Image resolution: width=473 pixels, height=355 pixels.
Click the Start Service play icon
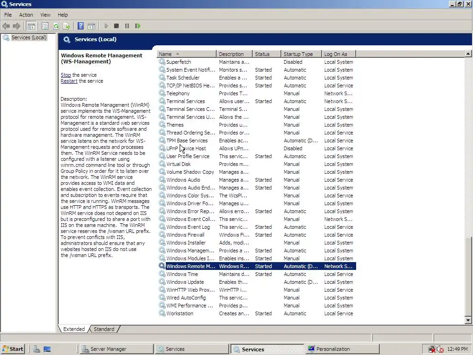point(106,26)
